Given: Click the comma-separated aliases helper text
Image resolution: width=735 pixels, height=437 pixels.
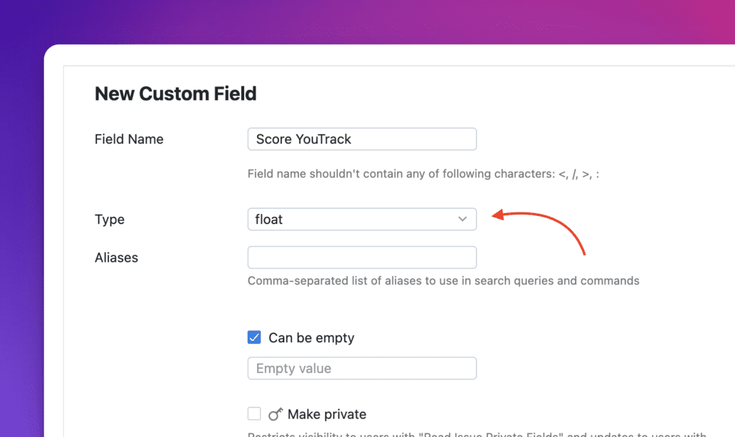Looking at the screenshot, I should (444, 281).
